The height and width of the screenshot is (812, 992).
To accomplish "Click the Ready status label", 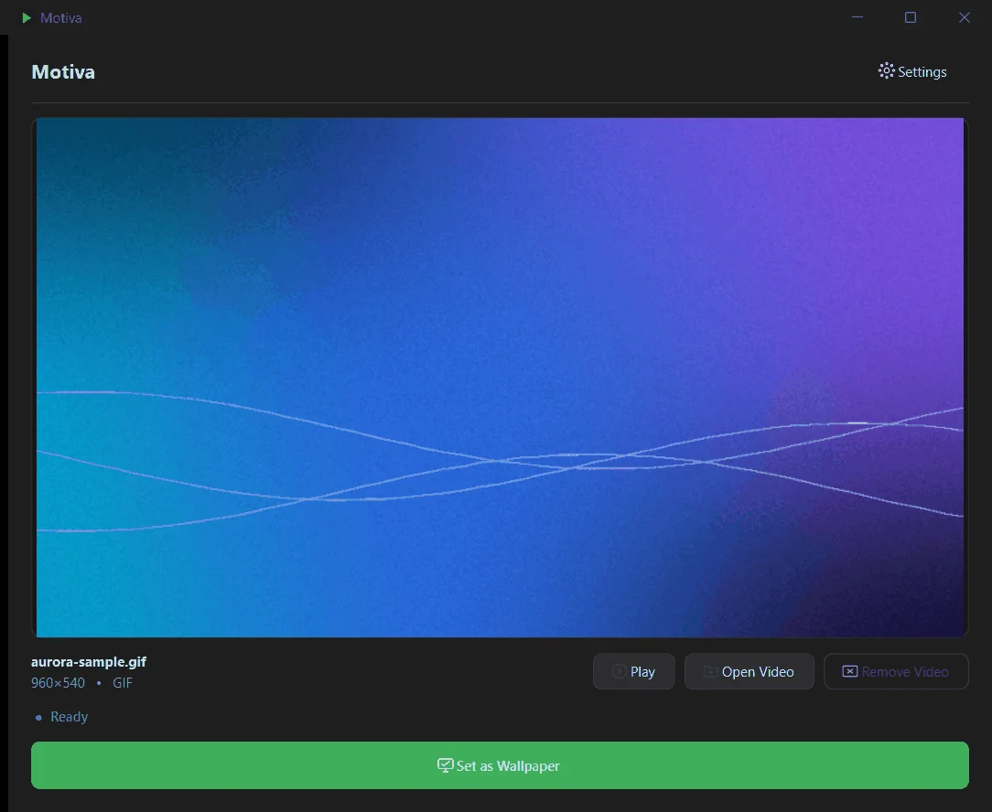I will (69, 717).
